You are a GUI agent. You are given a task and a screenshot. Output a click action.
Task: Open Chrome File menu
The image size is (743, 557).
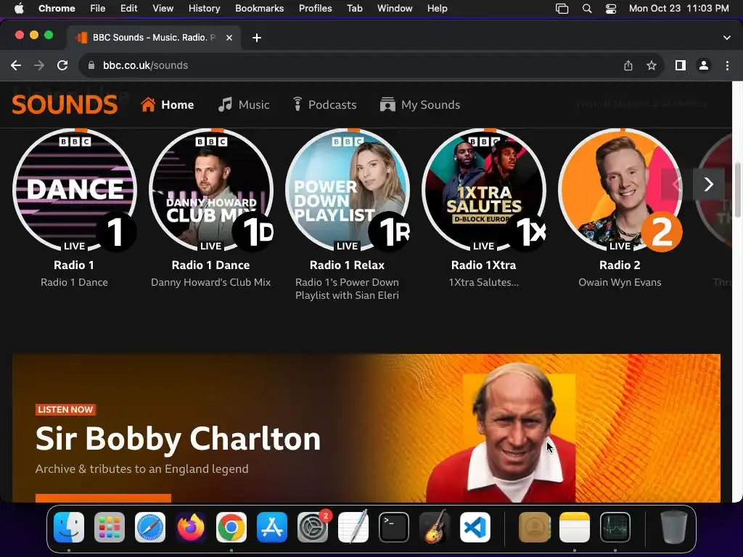[98, 8]
